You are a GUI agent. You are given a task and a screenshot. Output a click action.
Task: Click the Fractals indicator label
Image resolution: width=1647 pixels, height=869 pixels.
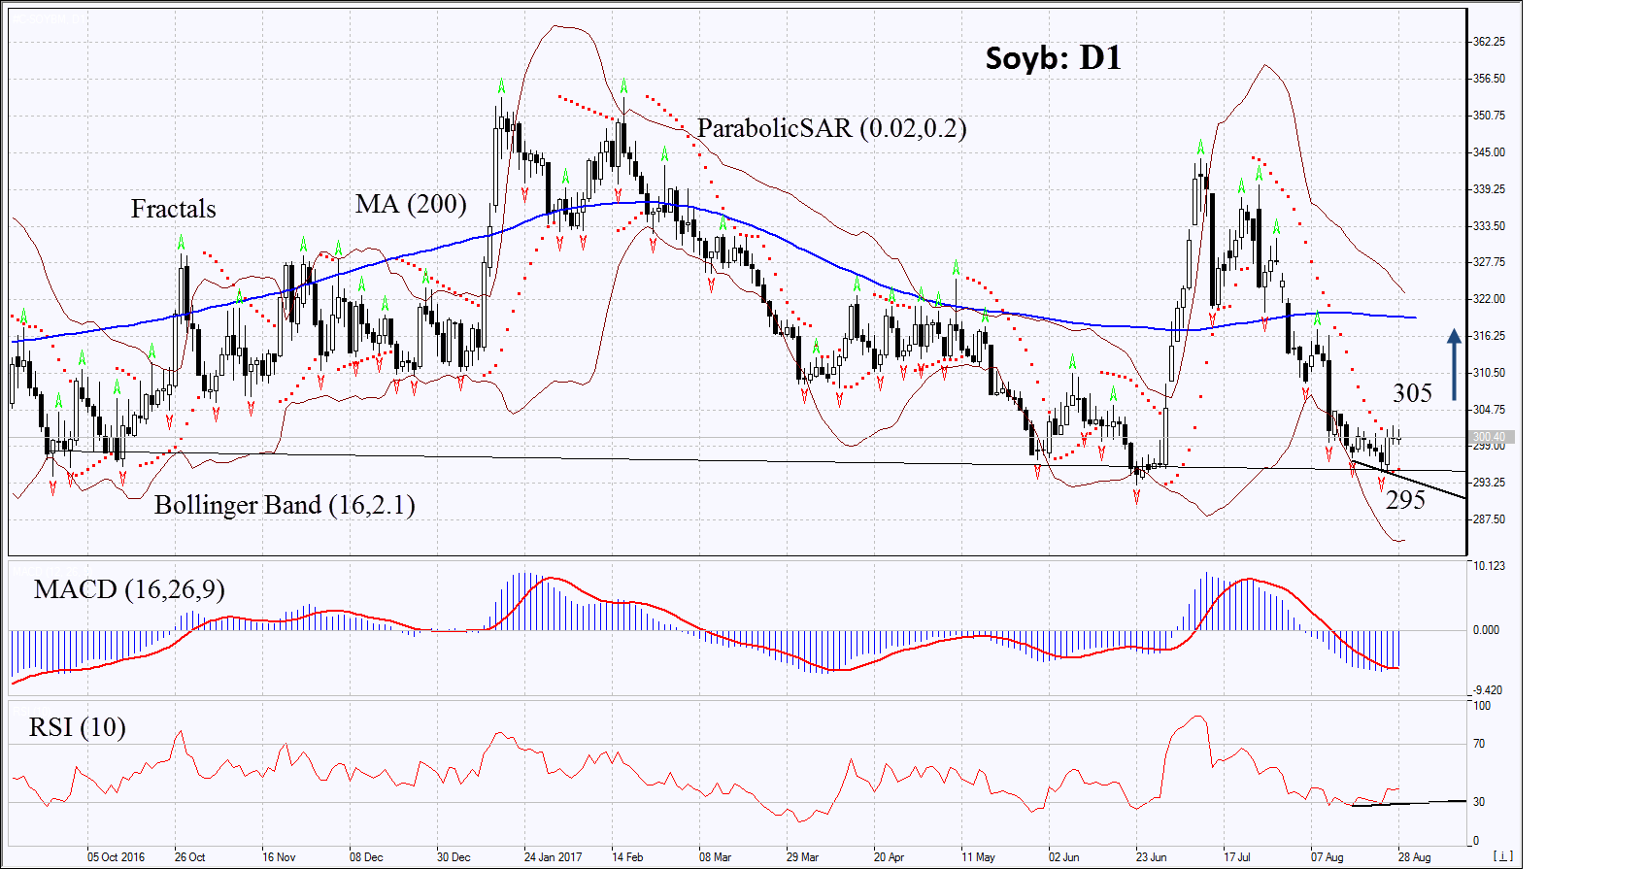click(173, 209)
